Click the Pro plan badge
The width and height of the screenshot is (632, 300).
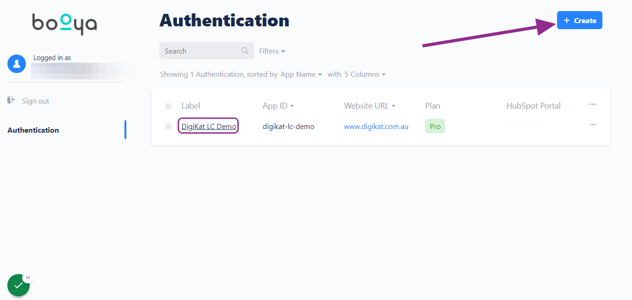pos(435,126)
